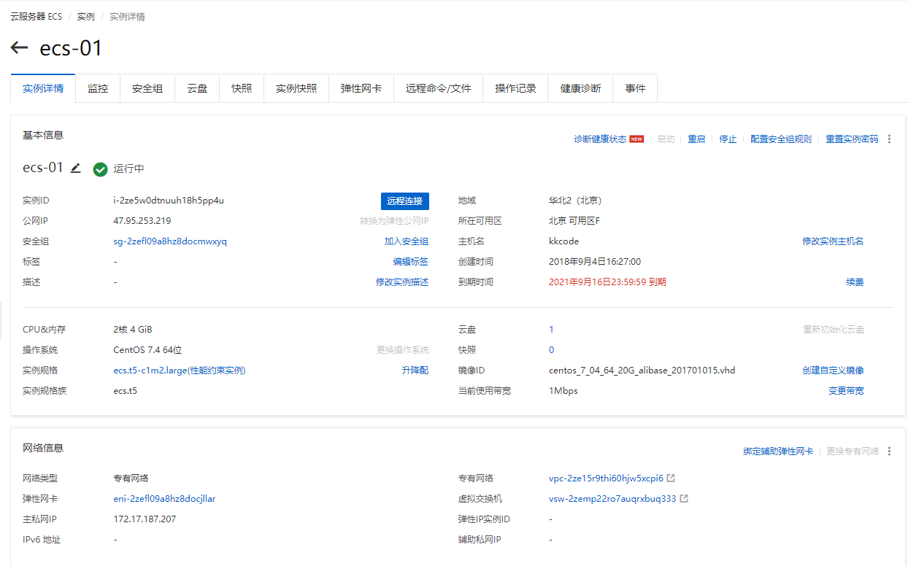The height and width of the screenshot is (566, 908).
Task: Open external link icon beside the vSwitch ID
Action: coord(684,499)
